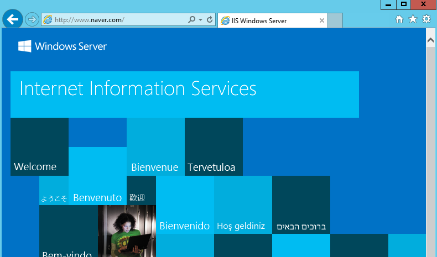Refresh the page with the reload icon
The width and height of the screenshot is (437, 257).
tap(210, 19)
